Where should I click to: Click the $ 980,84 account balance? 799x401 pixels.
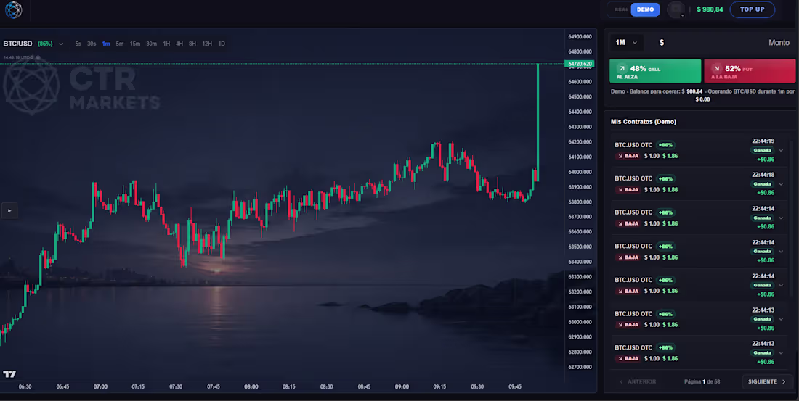pyautogui.click(x=710, y=9)
